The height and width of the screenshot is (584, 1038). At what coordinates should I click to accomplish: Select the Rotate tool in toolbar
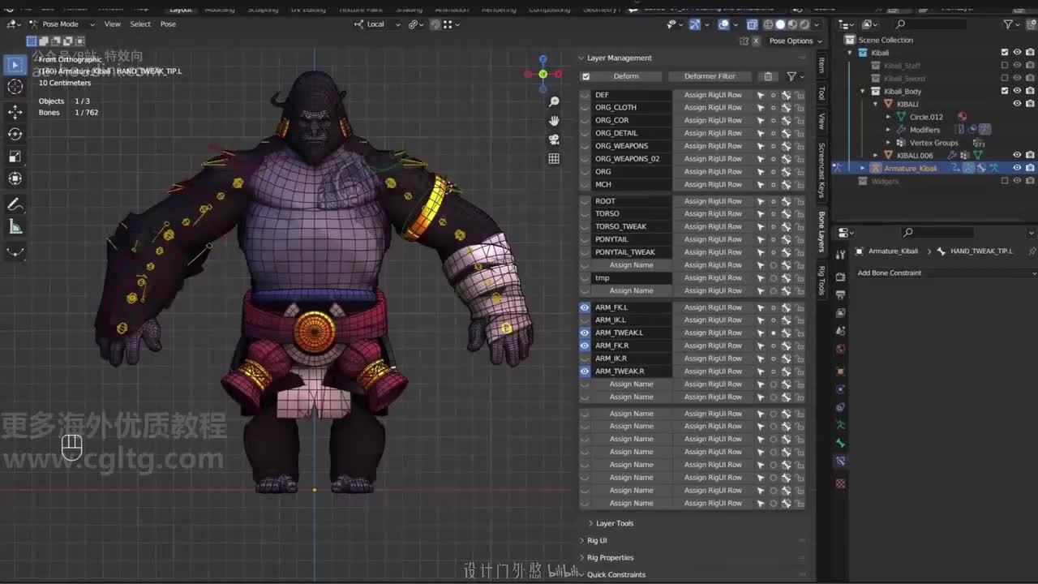click(x=15, y=134)
